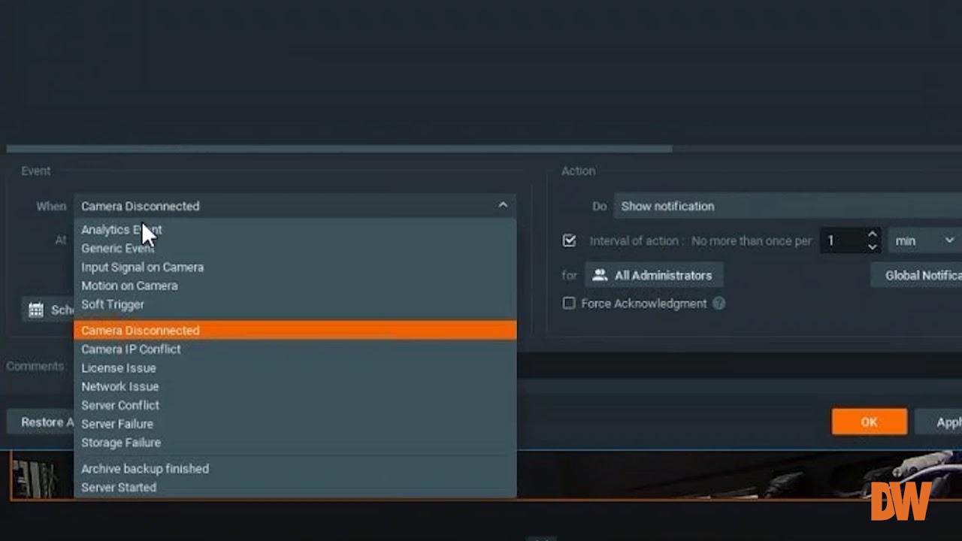Screen dimensions: 962x541
Task: Choose highlighted Camera Disconnected entry
Action: (x=295, y=331)
